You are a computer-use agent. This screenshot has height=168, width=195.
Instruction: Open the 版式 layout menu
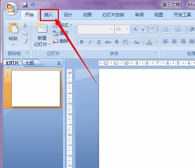click(62, 25)
